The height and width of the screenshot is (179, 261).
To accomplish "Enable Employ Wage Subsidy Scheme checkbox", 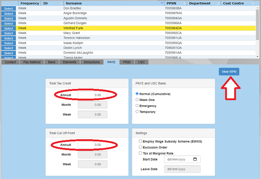I will tap(141, 141).
